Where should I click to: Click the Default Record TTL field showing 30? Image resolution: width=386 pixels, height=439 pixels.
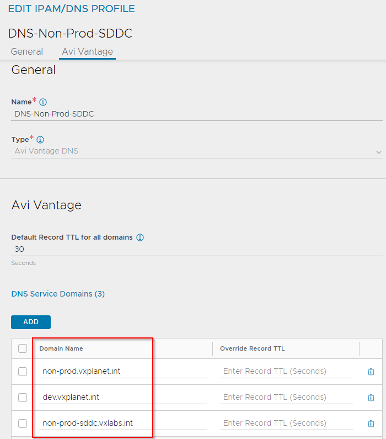[x=197, y=249]
